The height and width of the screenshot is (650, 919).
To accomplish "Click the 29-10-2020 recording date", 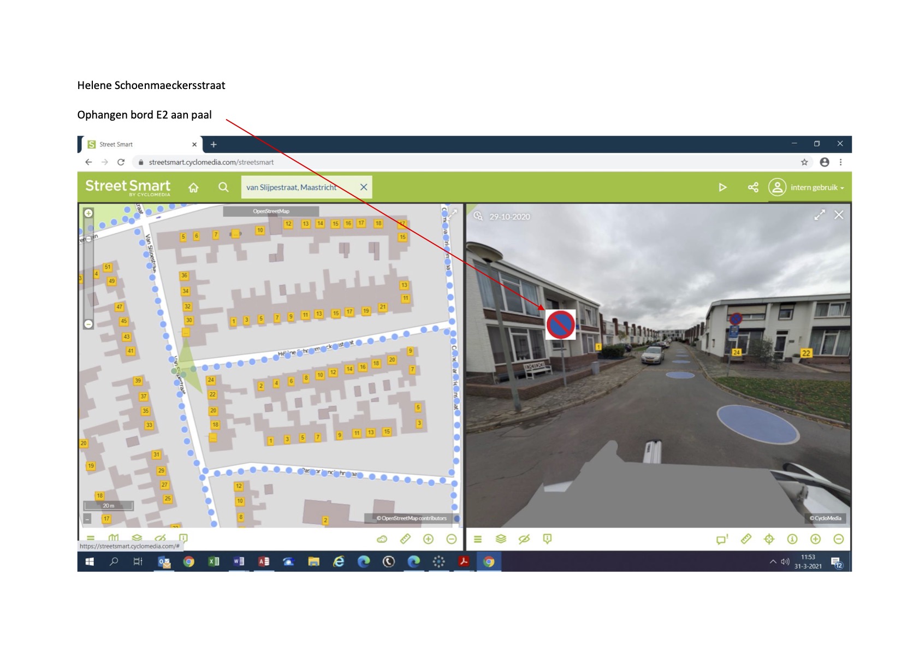I will pyautogui.click(x=509, y=217).
